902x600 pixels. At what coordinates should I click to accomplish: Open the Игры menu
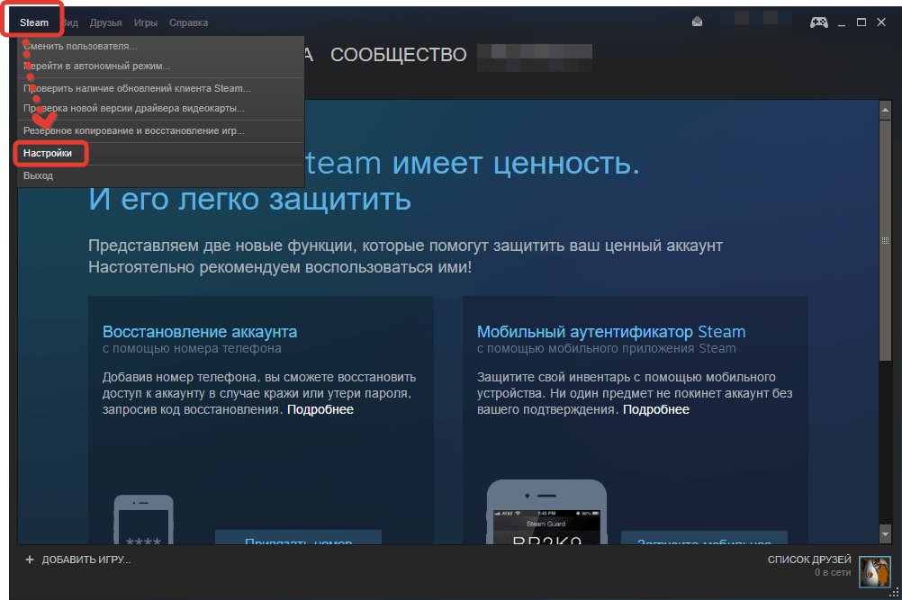(x=146, y=23)
